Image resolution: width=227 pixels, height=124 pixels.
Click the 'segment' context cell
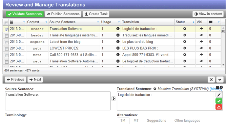pos(37,42)
